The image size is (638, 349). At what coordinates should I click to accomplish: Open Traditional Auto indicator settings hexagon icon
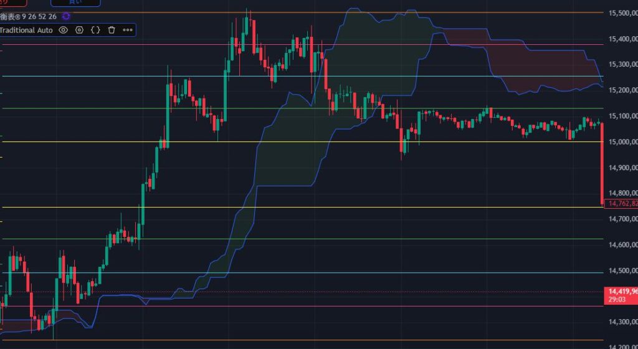coord(80,30)
